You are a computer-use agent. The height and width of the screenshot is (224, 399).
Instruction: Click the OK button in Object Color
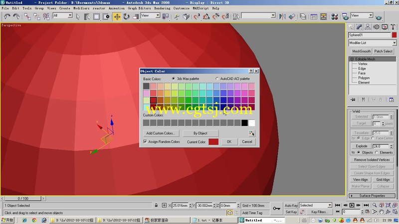229,142
